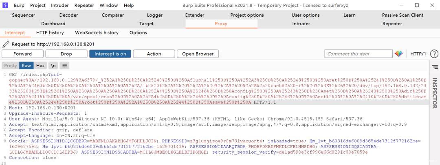Click the Burp Suite lightning logo icon
The height and width of the screenshot is (165, 440).
tap(5, 5)
